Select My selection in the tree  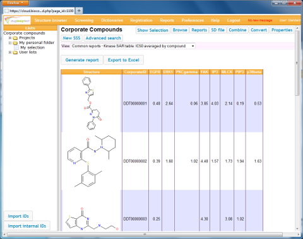click(x=33, y=47)
